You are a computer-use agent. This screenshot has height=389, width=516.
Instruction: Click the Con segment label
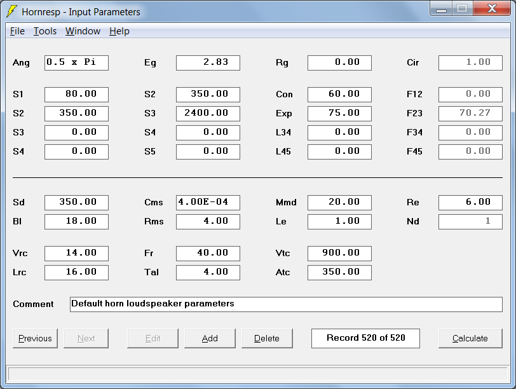(284, 95)
